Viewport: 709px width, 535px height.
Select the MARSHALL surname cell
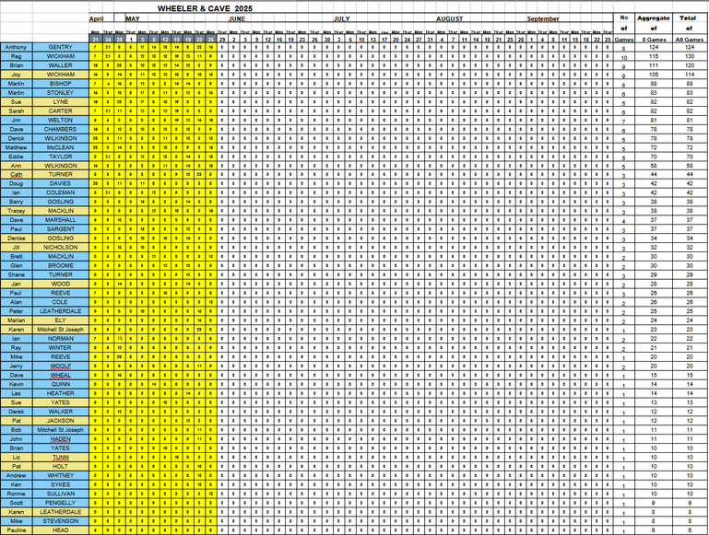click(61, 220)
